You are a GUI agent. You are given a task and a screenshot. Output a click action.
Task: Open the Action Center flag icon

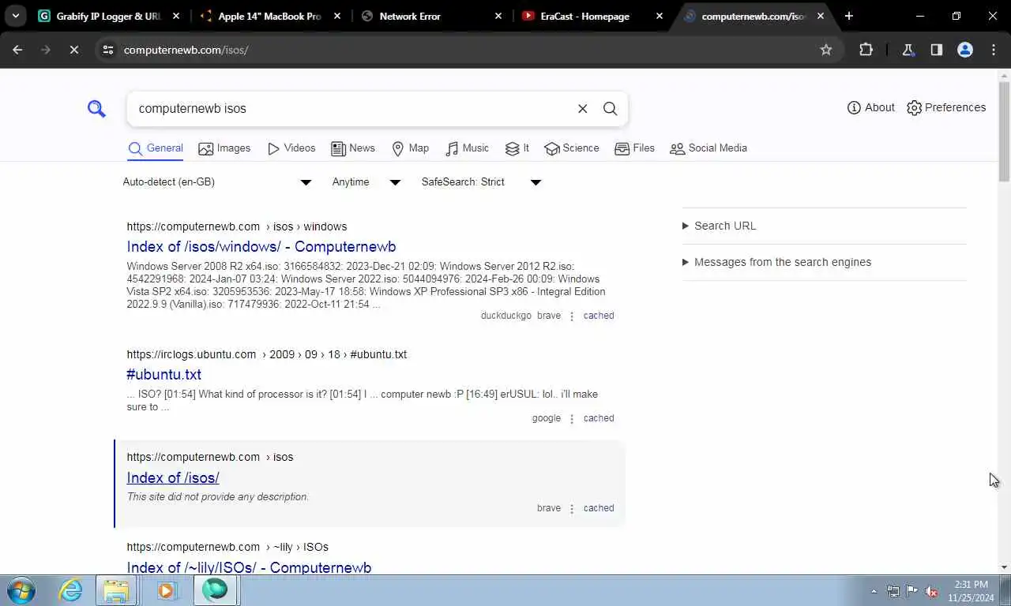[912, 591]
